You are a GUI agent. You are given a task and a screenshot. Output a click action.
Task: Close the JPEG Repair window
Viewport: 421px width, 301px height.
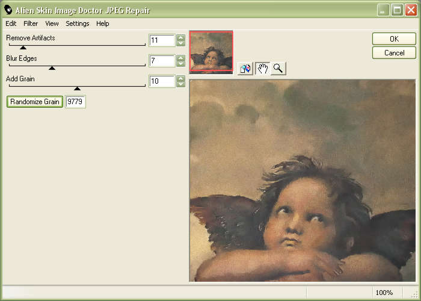(x=411, y=10)
